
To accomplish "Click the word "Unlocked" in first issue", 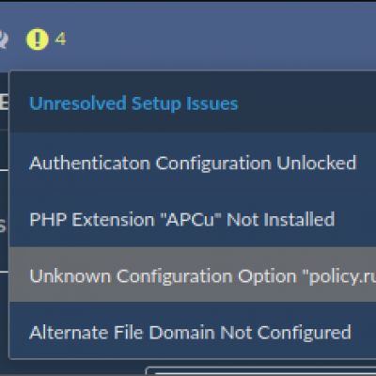I will coord(317,164).
